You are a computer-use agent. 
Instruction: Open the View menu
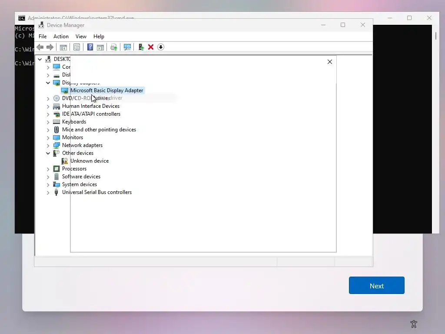coord(81,37)
